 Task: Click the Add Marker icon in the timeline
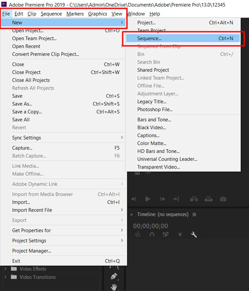point(180,234)
